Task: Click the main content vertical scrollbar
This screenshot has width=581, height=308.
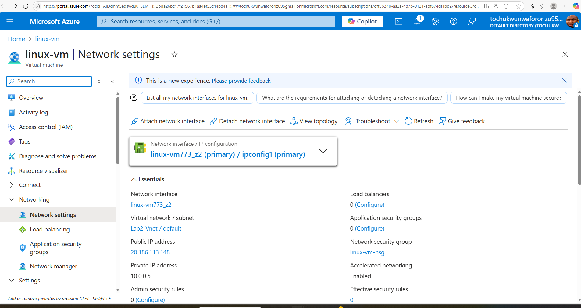Action: [x=579, y=140]
